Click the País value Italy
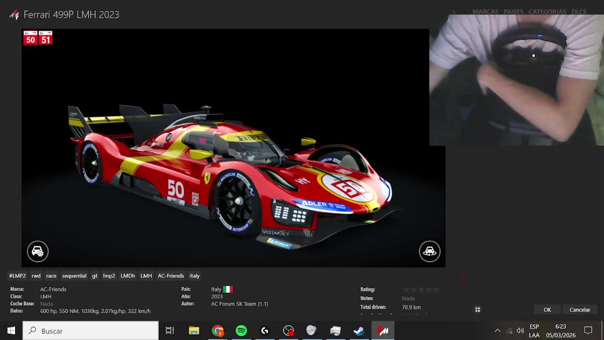This screenshot has width=604, height=340. [216, 289]
